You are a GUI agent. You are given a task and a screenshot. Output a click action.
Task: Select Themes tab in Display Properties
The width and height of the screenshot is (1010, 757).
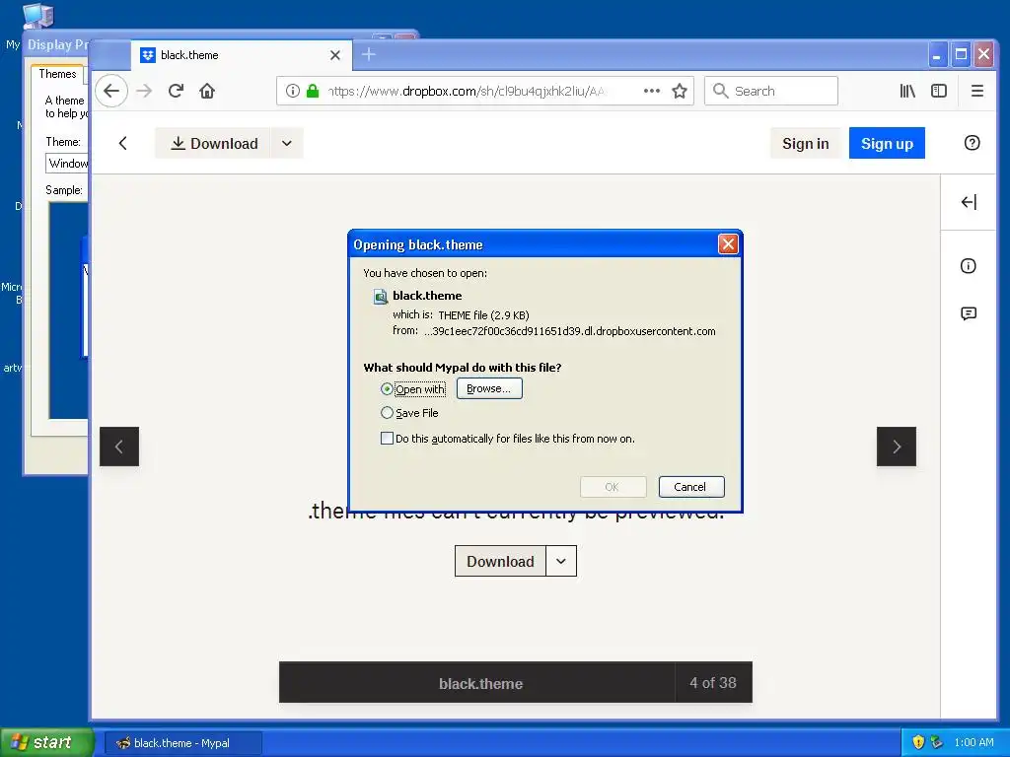[x=57, y=74]
